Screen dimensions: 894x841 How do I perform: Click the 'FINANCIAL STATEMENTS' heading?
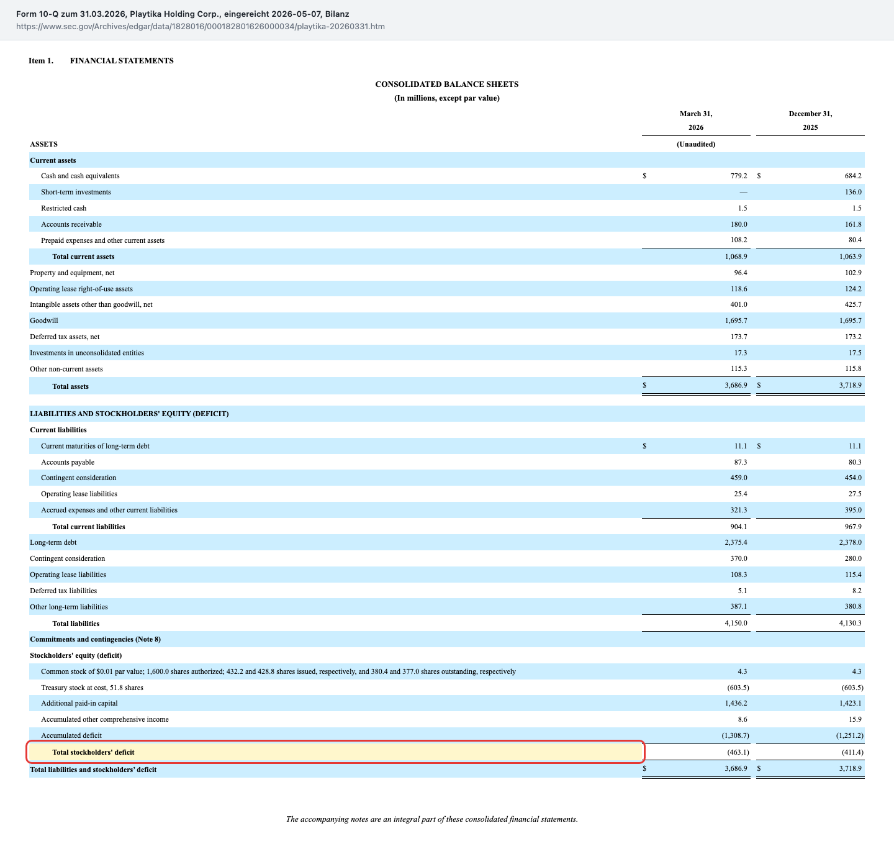[122, 60]
